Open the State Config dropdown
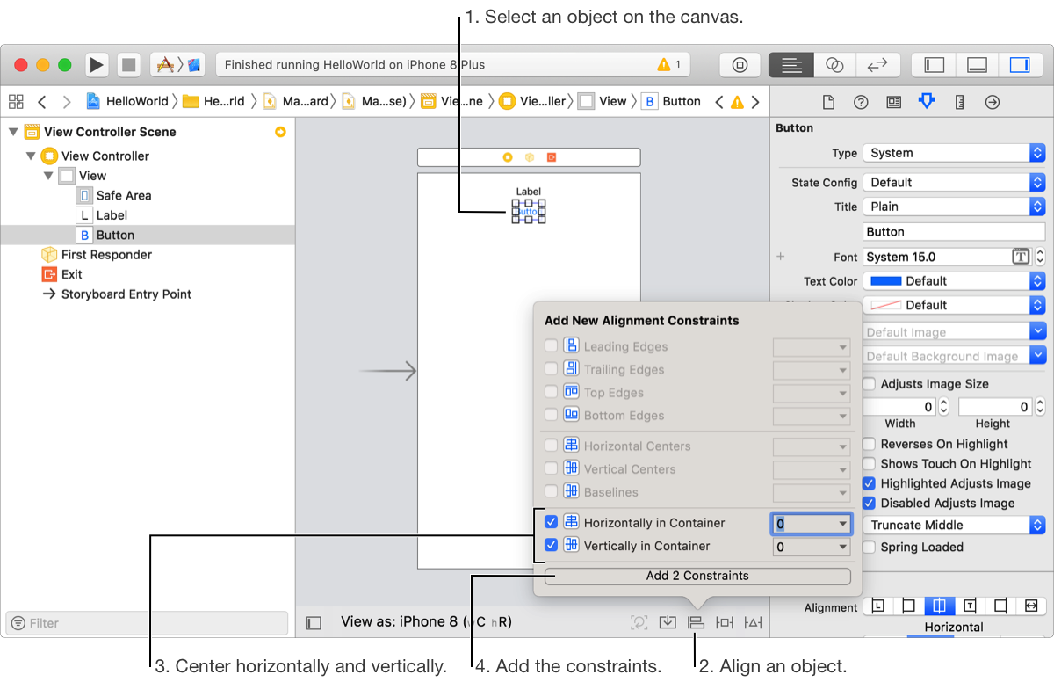 pyautogui.click(x=954, y=183)
